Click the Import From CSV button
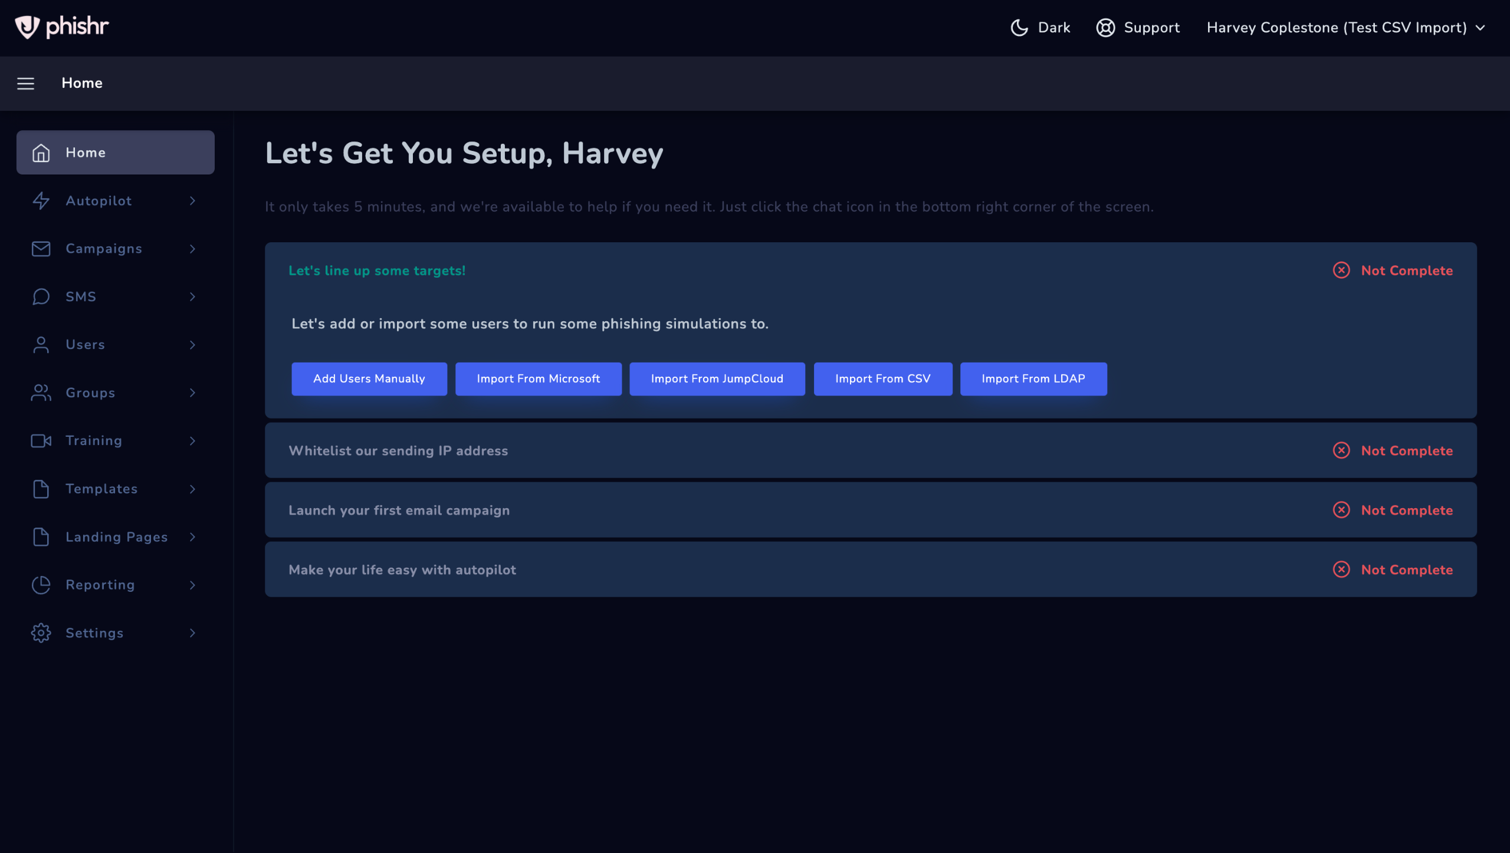This screenshot has width=1510, height=853. click(x=882, y=379)
